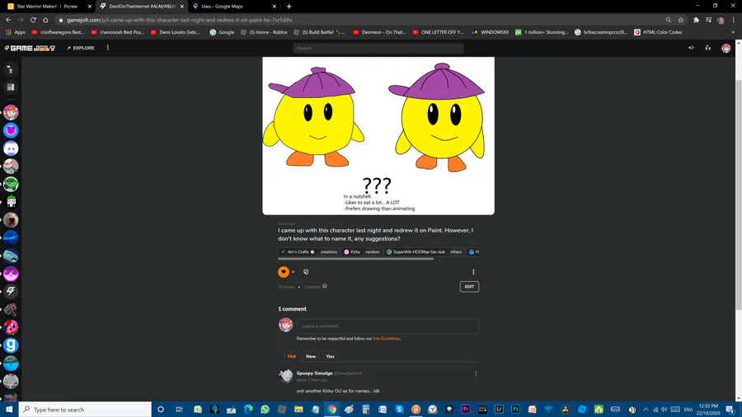Open WINDOWS93 bookmark
Viewport: 742px width, 417px height.
tap(490, 32)
